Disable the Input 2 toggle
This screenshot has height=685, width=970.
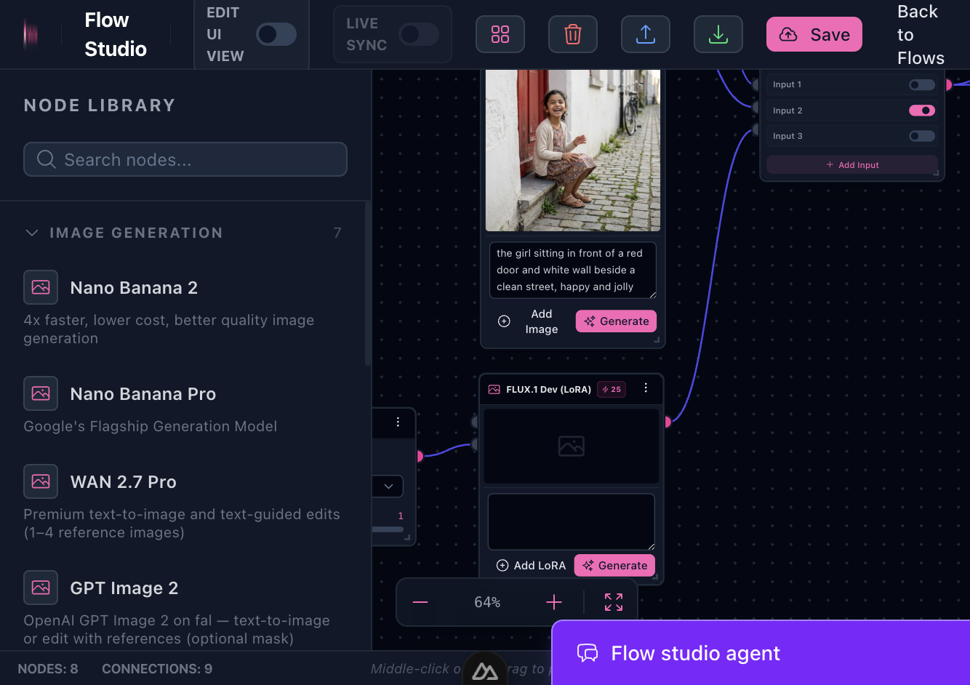922,111
